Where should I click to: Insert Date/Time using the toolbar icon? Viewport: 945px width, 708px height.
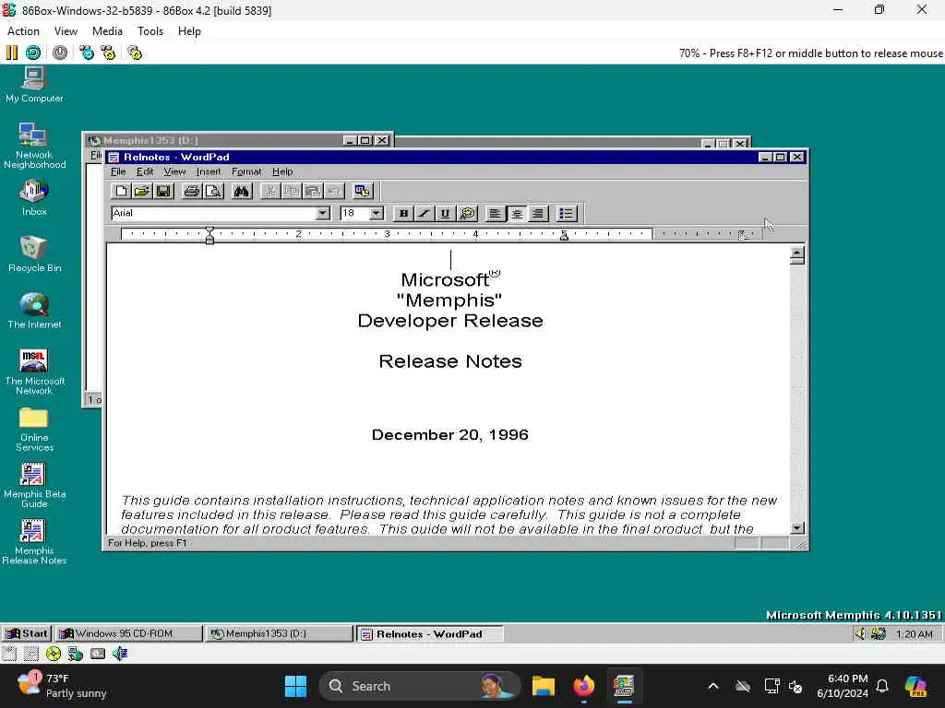(x=362, y=192)
